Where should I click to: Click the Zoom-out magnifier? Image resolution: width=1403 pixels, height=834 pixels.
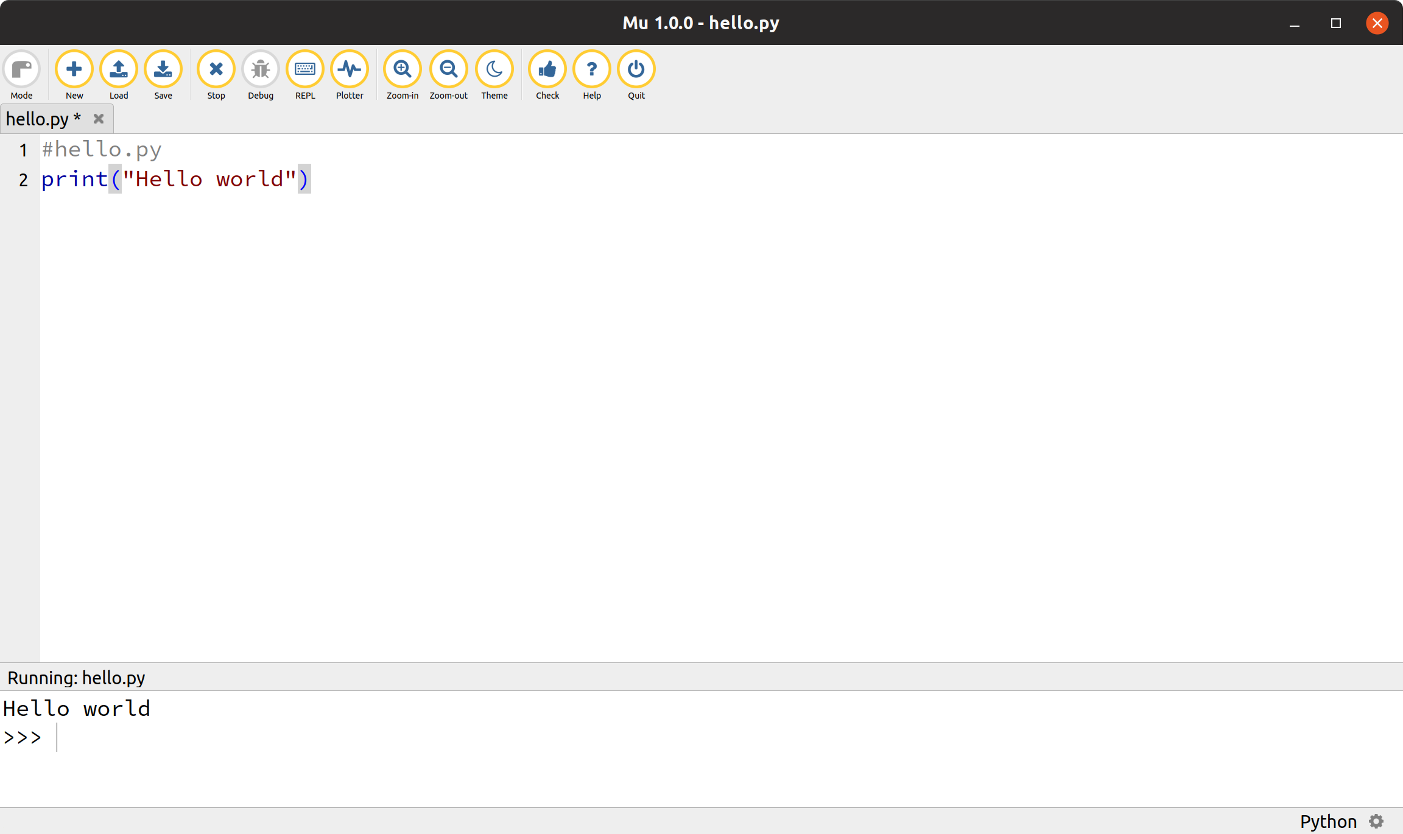[449, 69]
